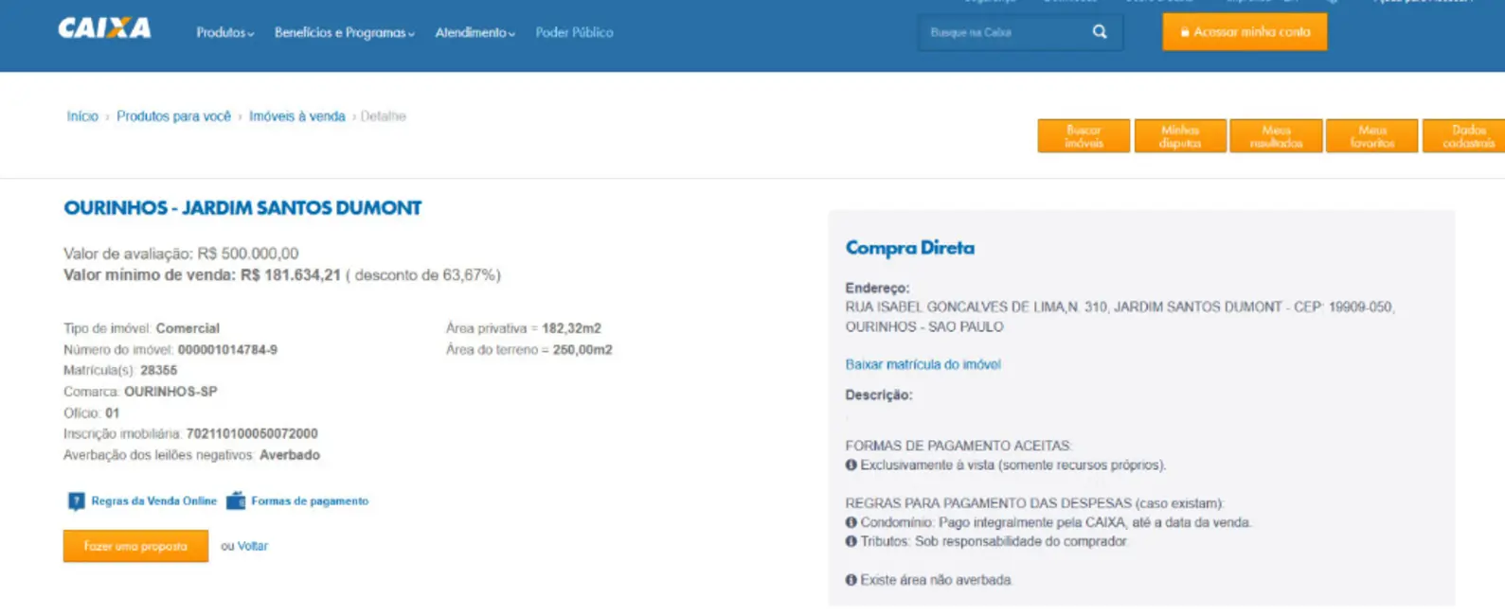Click 'Acessar minha conta' button
Viewport: 1505px width, 615px height.
tap(1244, 32)
